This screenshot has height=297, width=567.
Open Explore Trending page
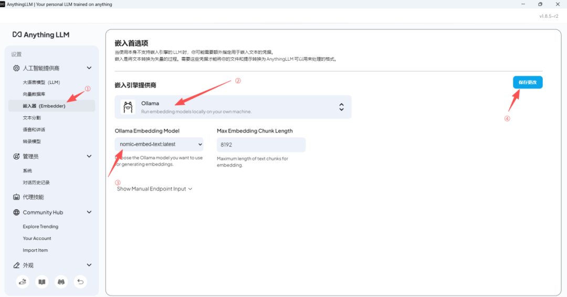pos(40,227)
